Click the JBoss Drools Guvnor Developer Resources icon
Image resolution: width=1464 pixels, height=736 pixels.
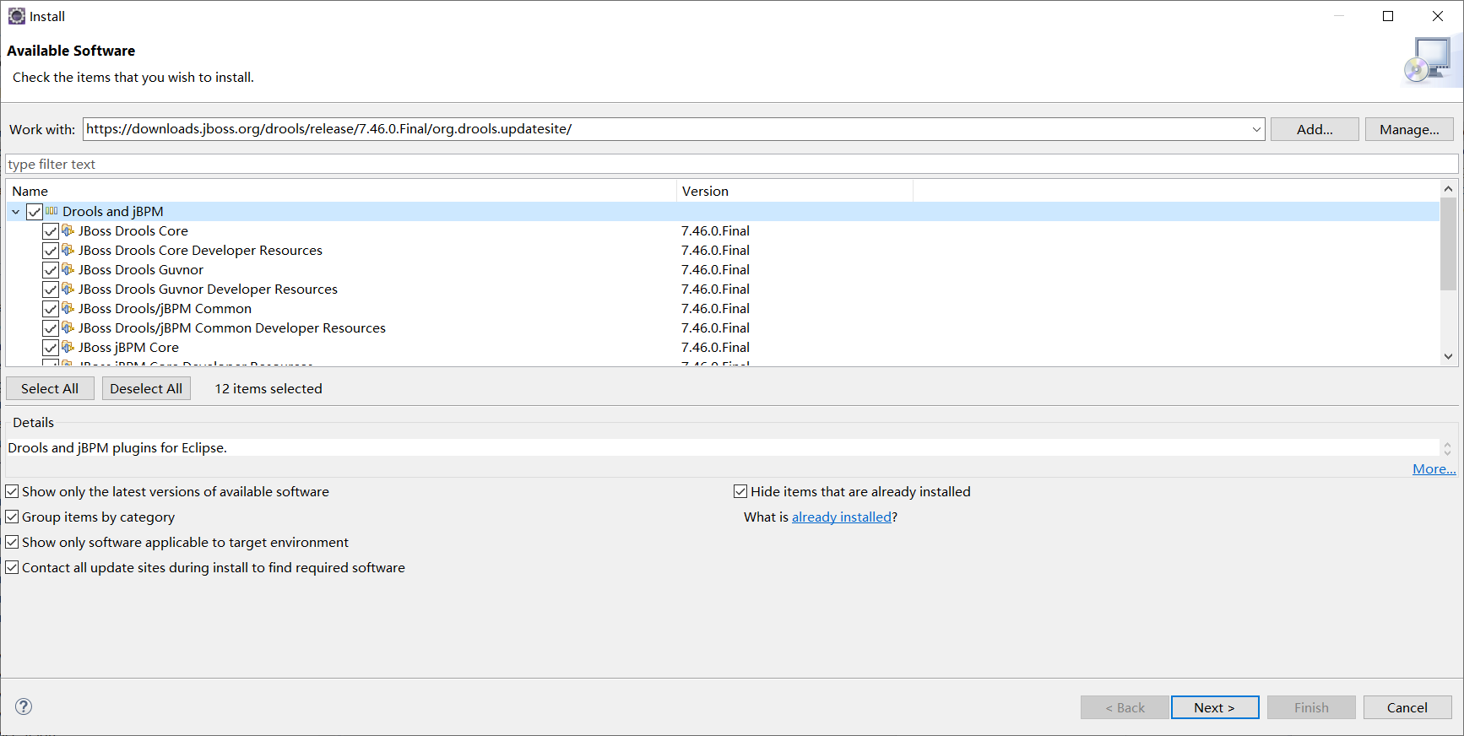coord(68,289)
